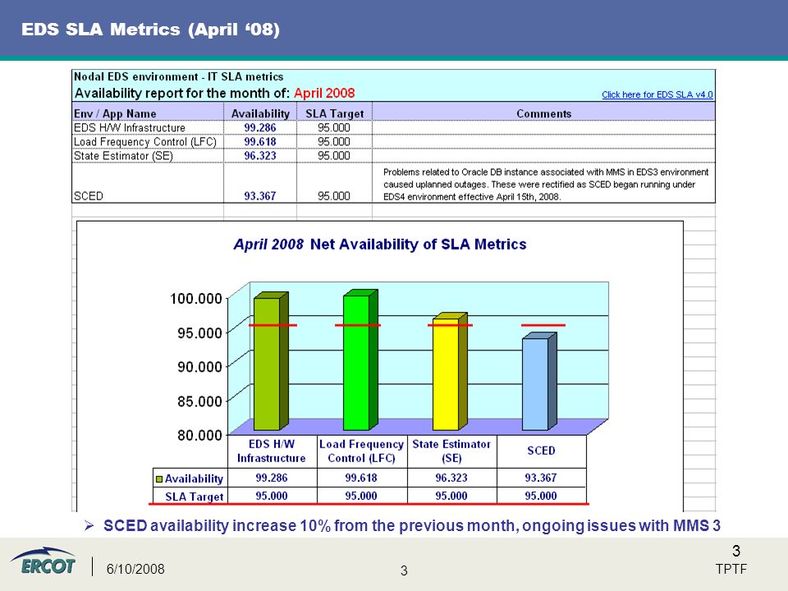Select the 'Load Frequency Control (LFC)' row name in top table
The height and width of the screenshot is (591, 788).
click(144, 142)
